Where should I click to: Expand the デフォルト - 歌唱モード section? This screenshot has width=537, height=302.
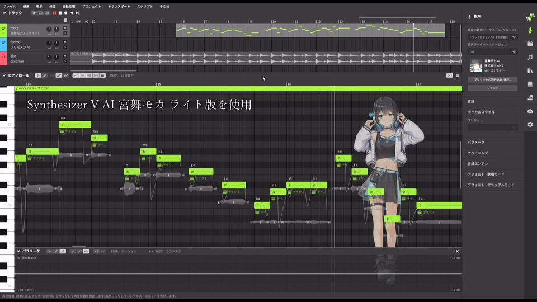(x=486, y=174)
